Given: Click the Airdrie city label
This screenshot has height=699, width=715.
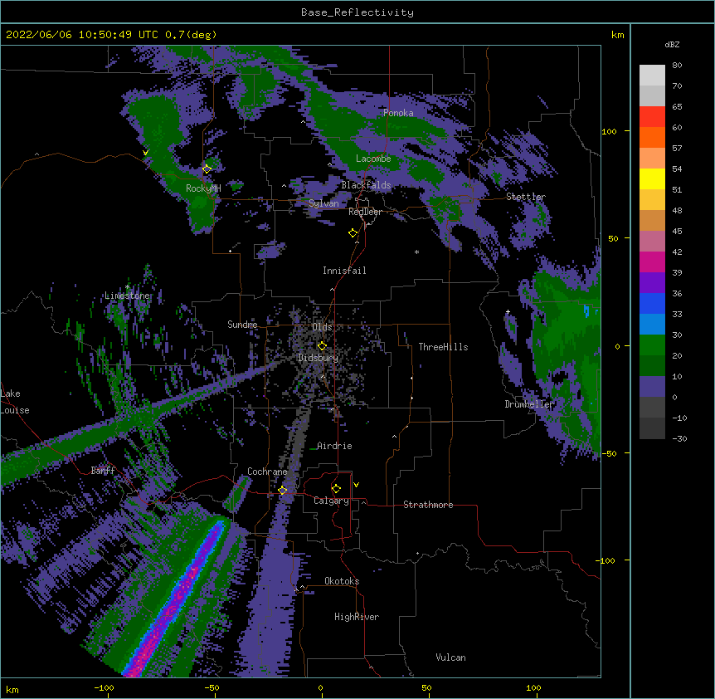Looking at the screenshot, I should tap(334, 446).
